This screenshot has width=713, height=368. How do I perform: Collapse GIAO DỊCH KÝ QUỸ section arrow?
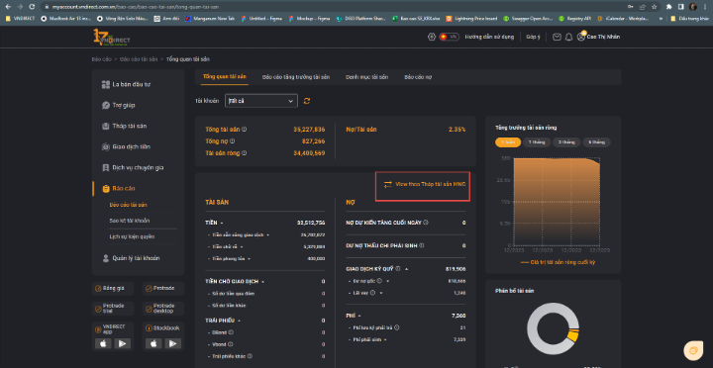click(x=407, y=269)
